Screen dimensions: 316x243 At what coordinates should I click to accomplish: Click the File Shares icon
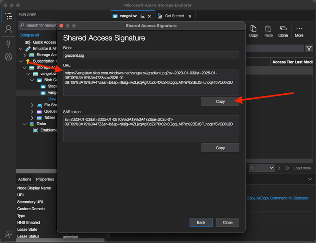[x=39, y=105]
